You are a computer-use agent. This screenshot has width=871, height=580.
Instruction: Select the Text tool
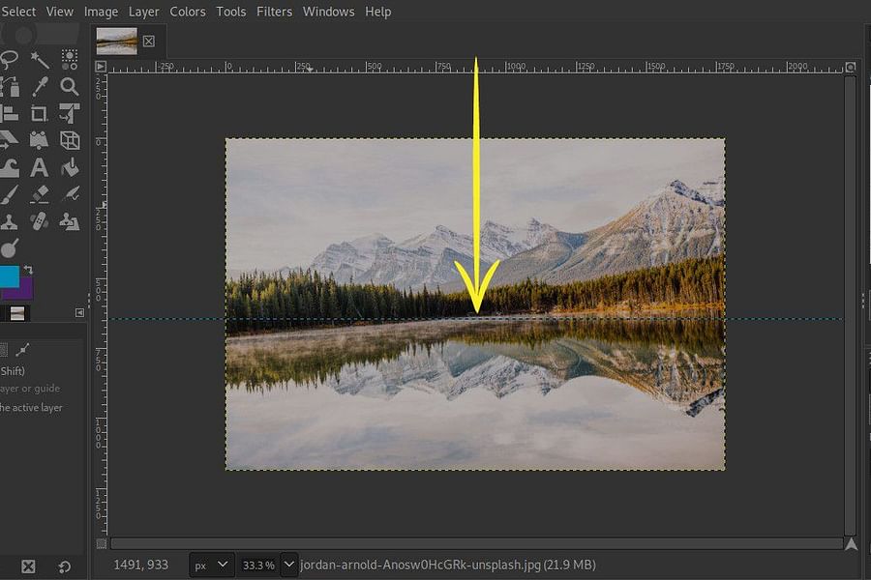(x=41, y=166)
